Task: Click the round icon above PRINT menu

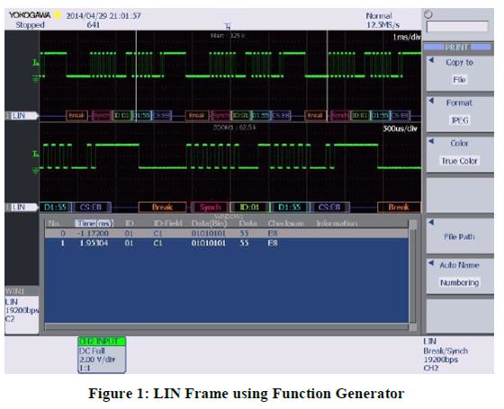Action: pos(428,14)
